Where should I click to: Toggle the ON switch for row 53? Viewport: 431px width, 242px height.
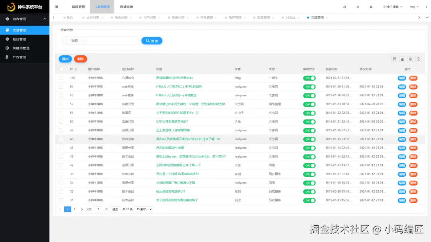tap(309, 96)
